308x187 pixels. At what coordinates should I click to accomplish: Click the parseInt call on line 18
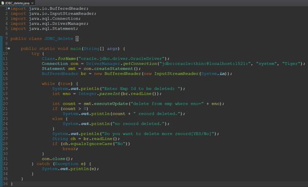(110, 94)
